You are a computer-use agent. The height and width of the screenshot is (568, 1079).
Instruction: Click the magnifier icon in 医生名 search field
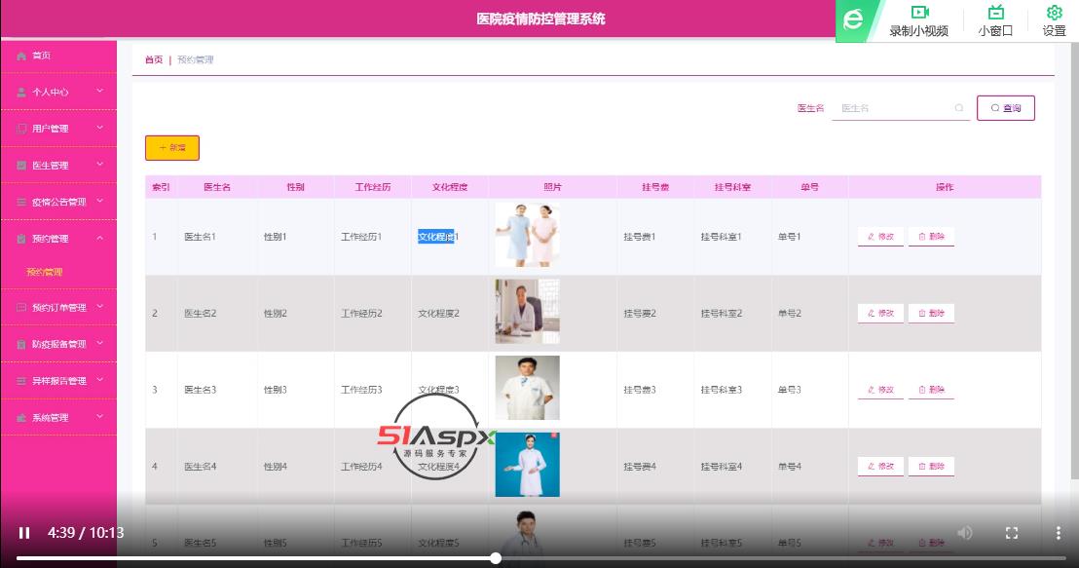[958, 108]
